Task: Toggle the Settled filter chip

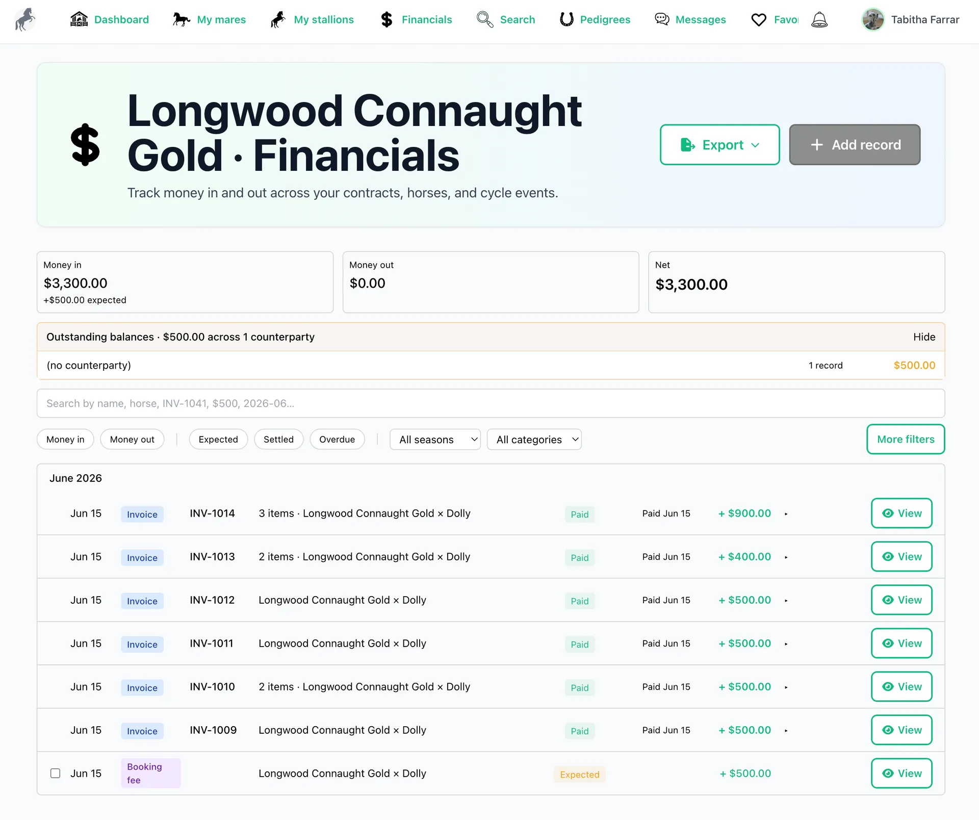Action: [x=278, y=440]
